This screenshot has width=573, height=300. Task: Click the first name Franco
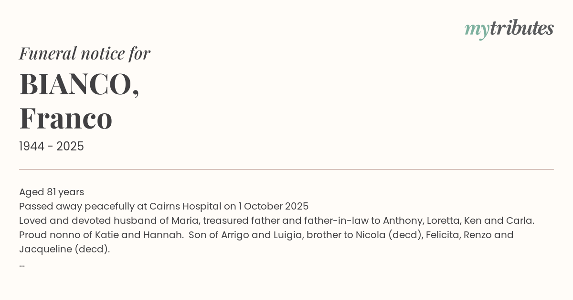pyautogui.click(x=66, y=119)
